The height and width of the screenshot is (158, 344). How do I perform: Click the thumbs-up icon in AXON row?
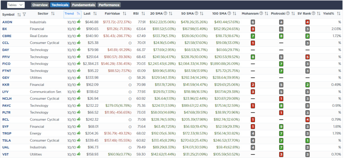(79, 22)
